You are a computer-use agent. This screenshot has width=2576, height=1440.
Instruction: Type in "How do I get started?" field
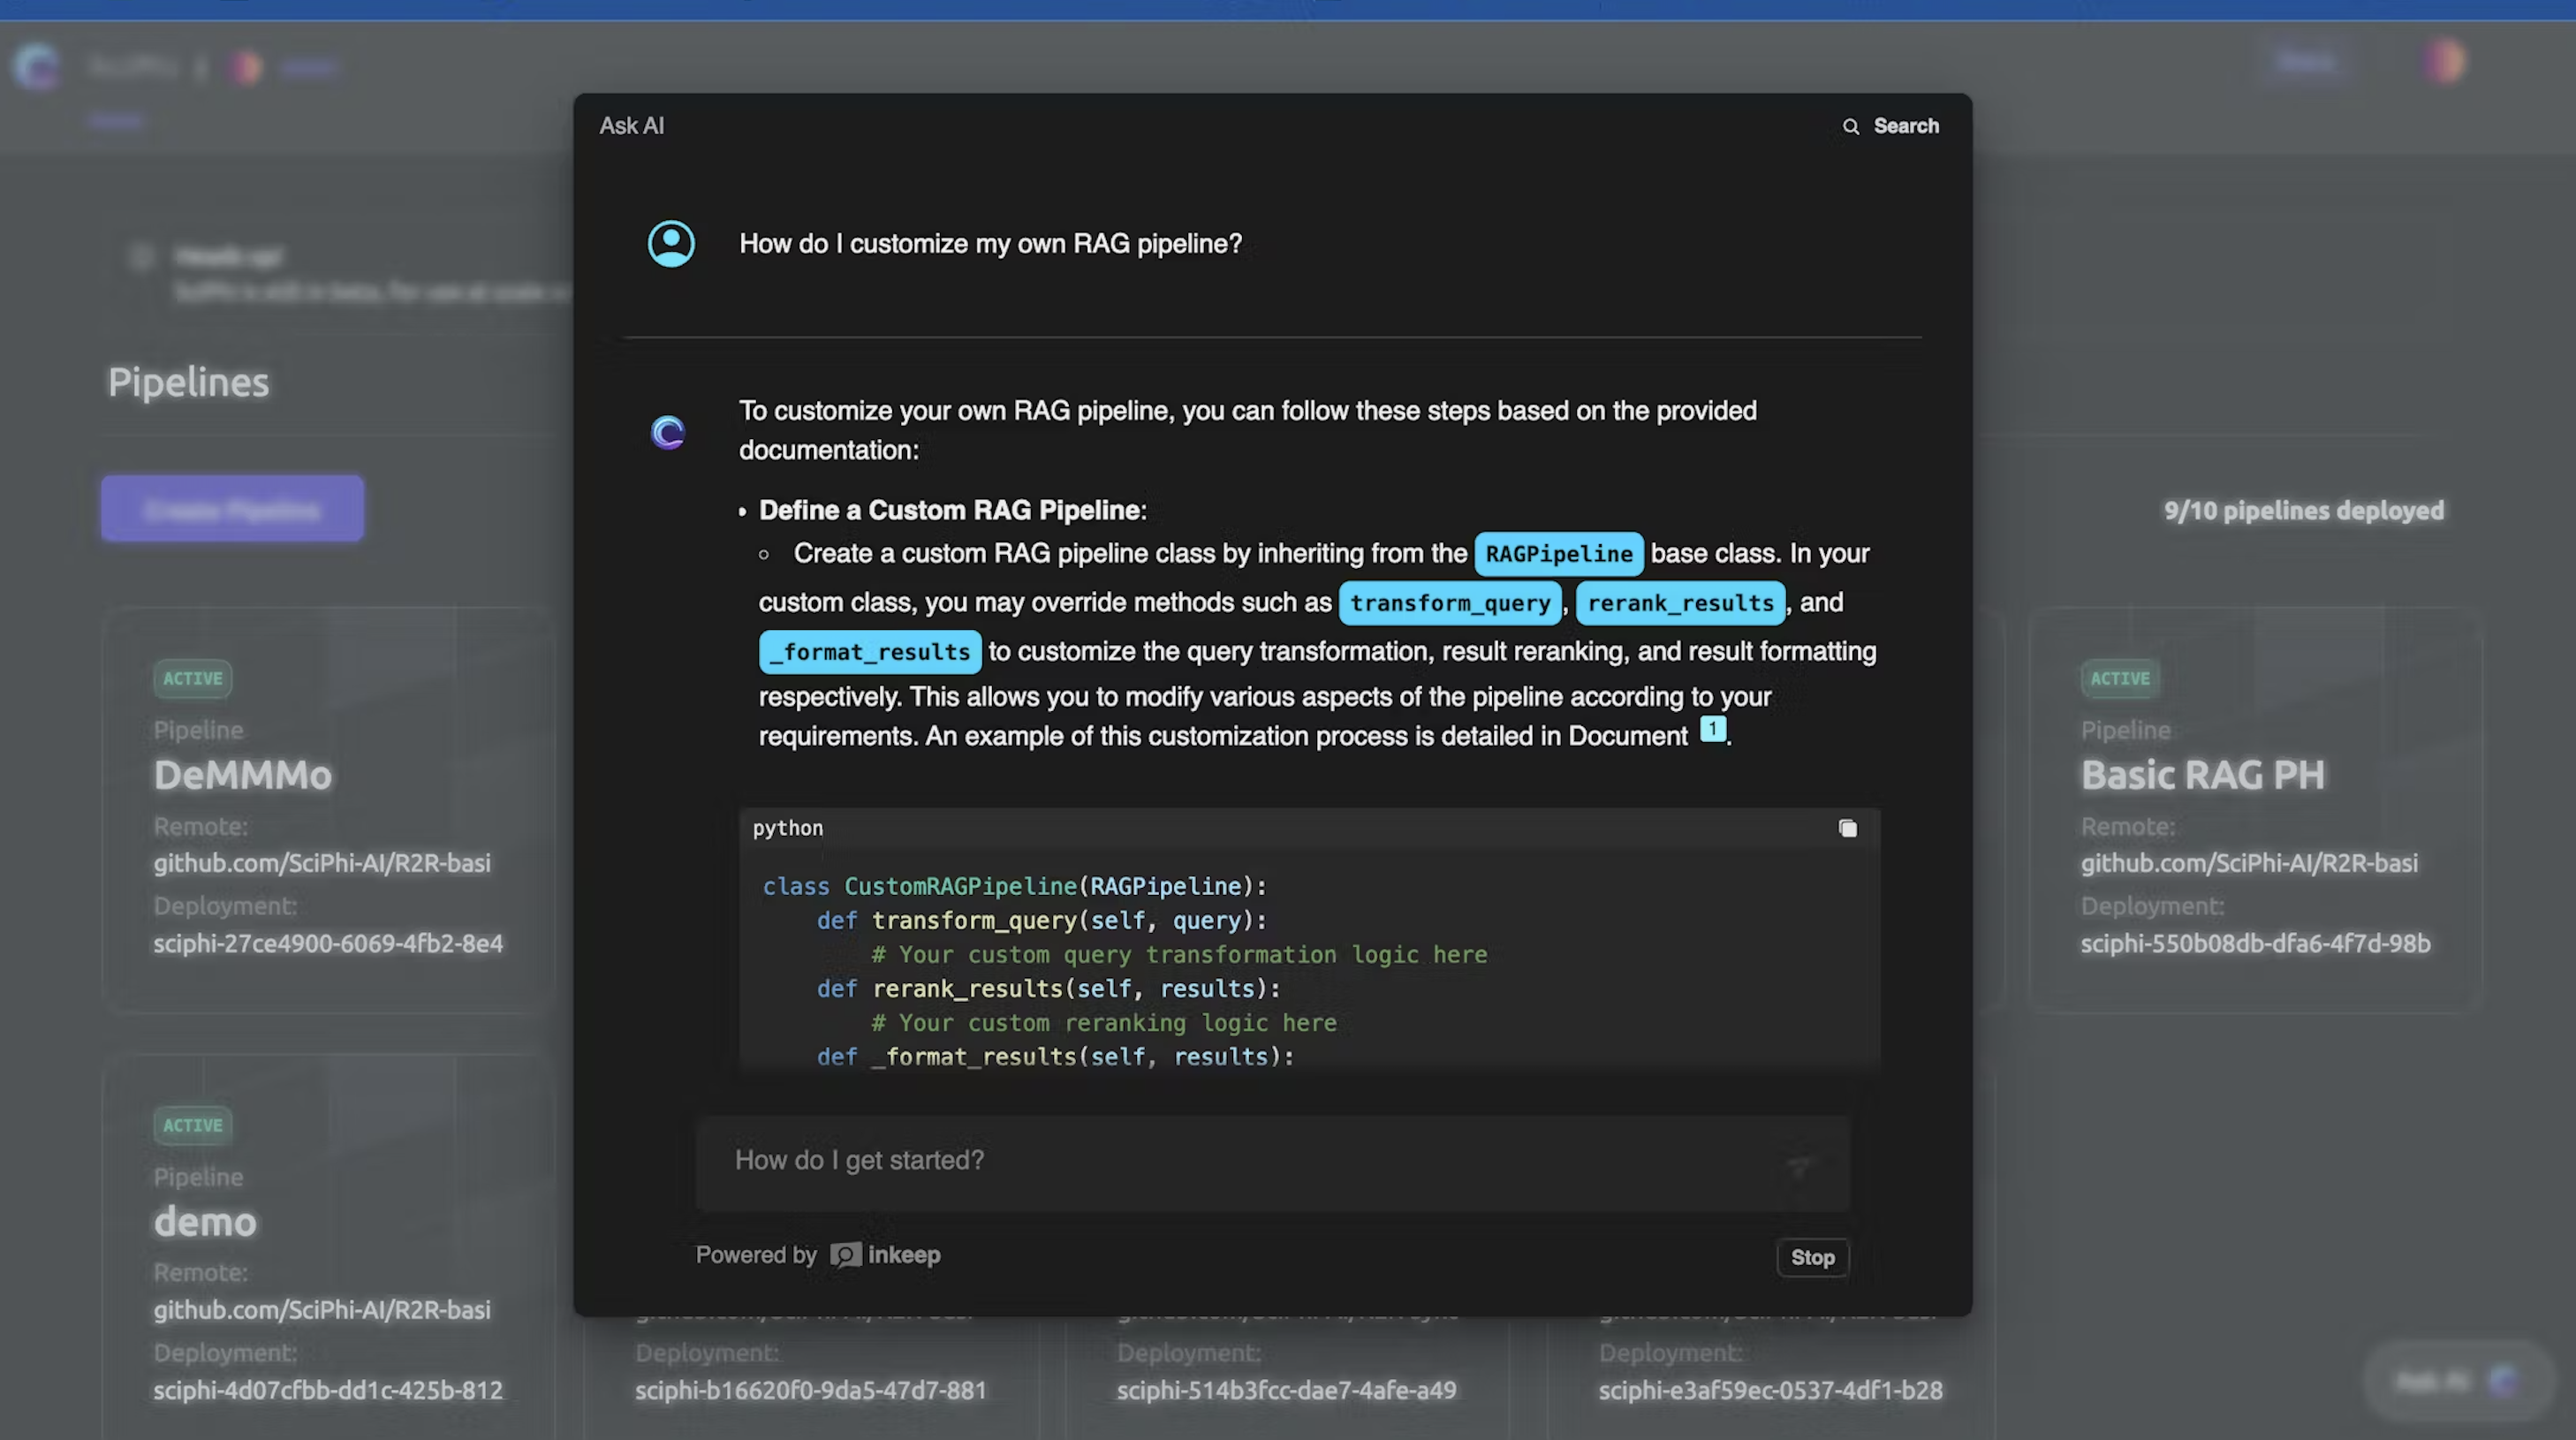pos(1240,1161)
